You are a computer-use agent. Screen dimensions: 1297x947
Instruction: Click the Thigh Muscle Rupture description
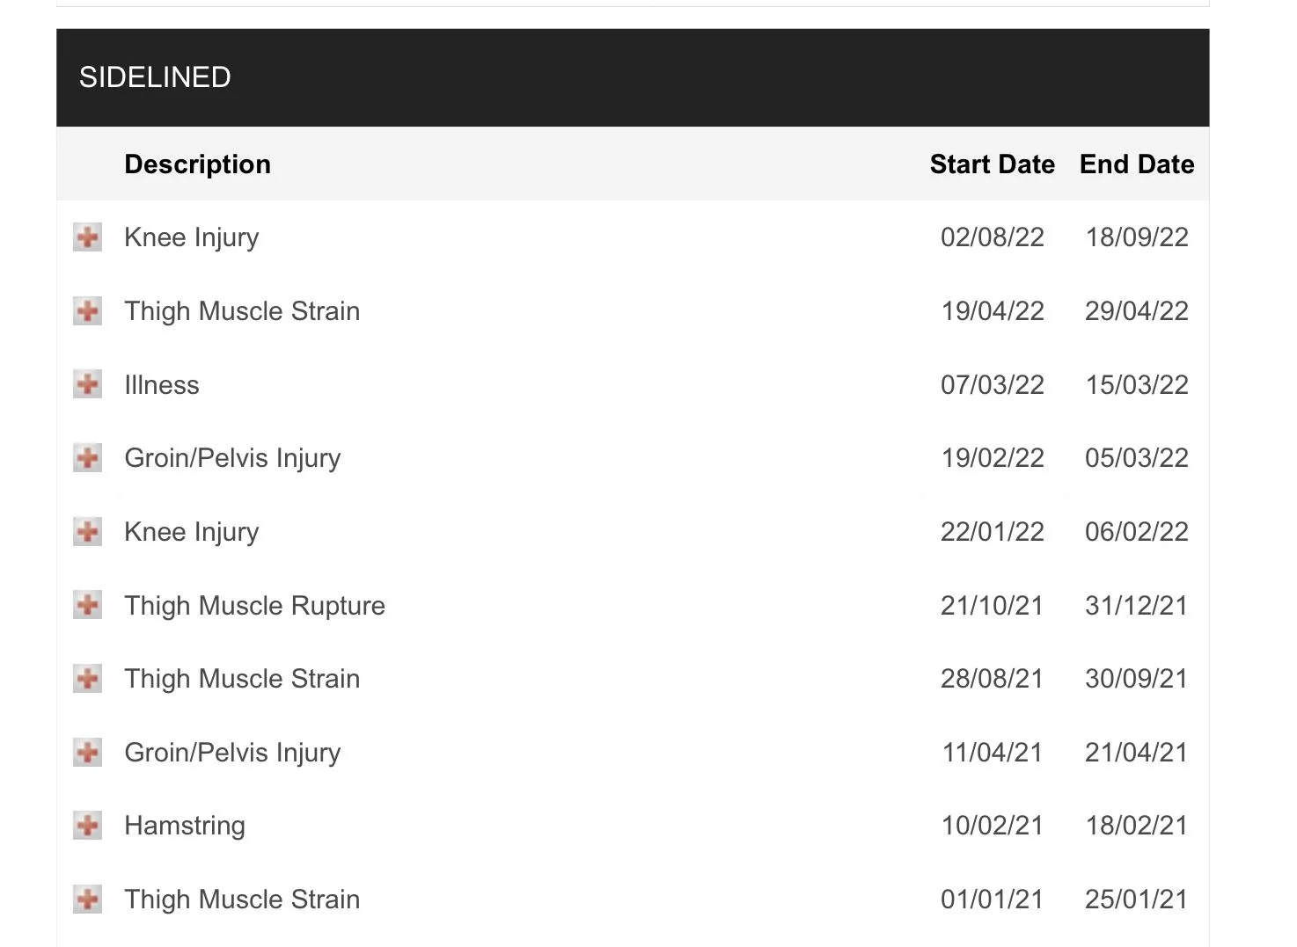coord(254,606)
